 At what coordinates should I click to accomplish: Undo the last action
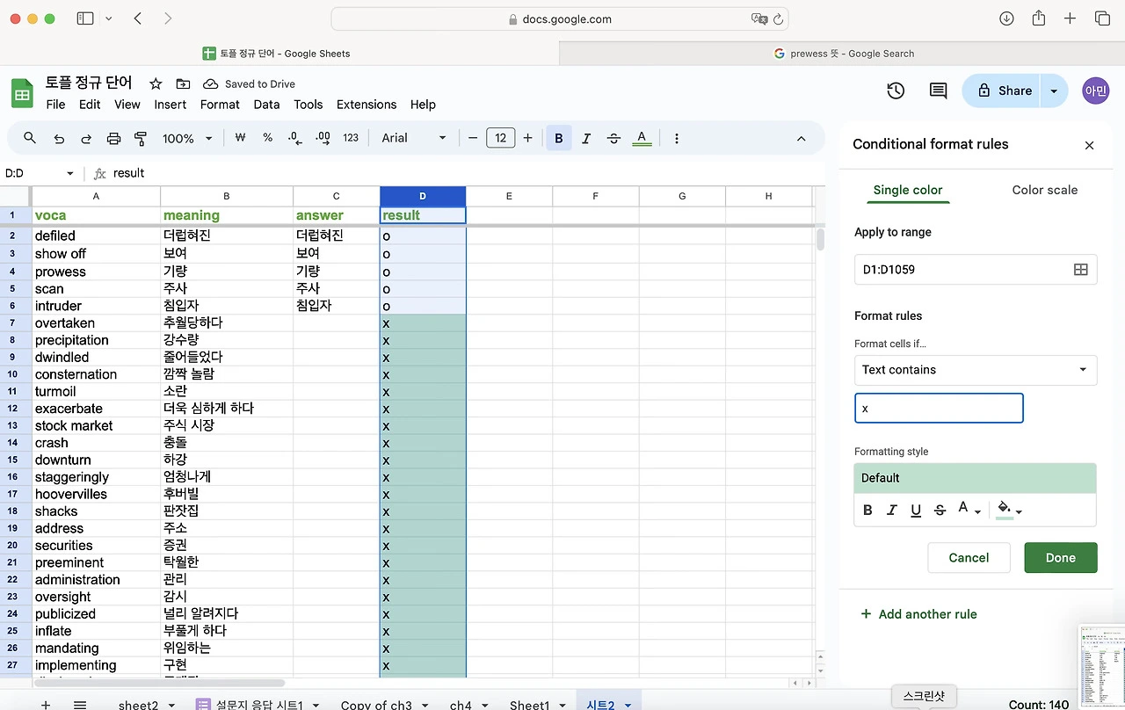(59, 138)
